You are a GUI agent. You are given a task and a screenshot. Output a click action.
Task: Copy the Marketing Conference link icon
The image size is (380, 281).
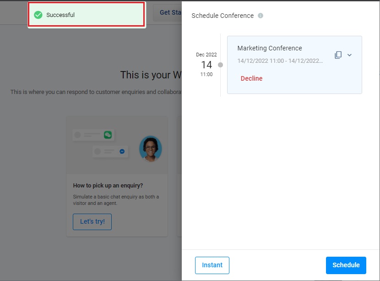tap(338, 55)
